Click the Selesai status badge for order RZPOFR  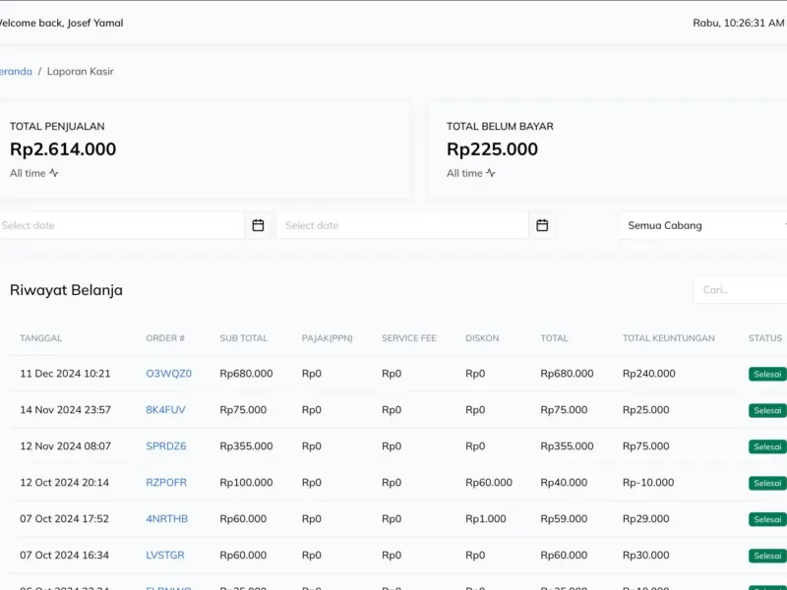(x=767, y=483)
